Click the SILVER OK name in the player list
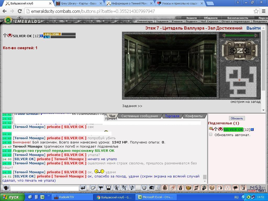Image resolution: width=268 pixels, height=201 pixels. pos(233,130)
